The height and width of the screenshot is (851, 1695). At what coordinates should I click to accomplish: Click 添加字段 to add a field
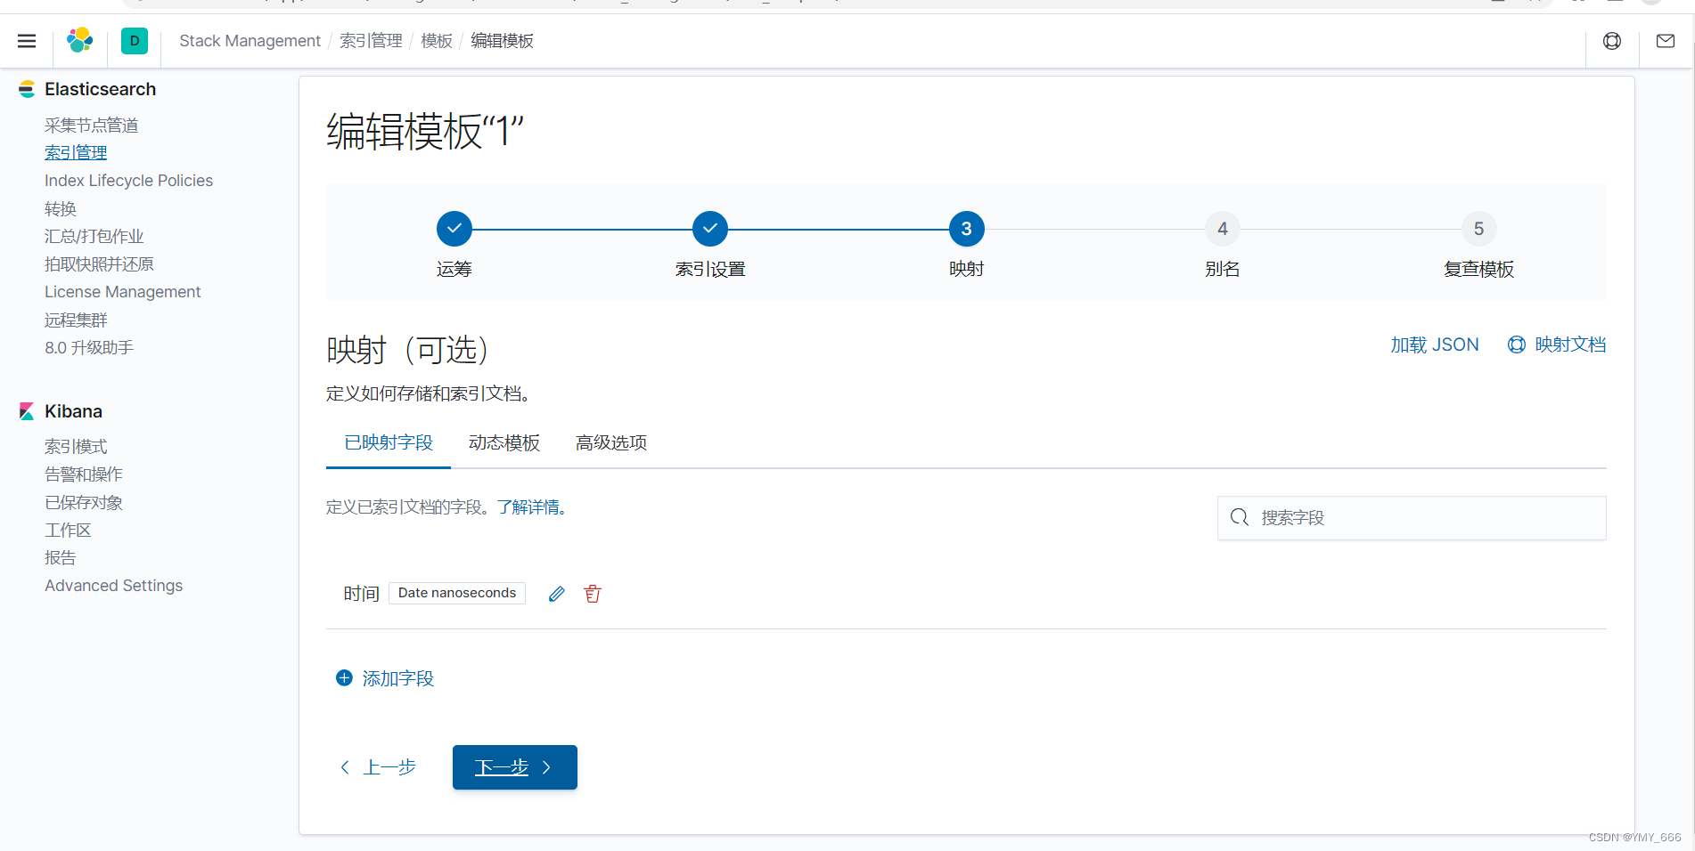pyautogui.click(x=398, y=678)
